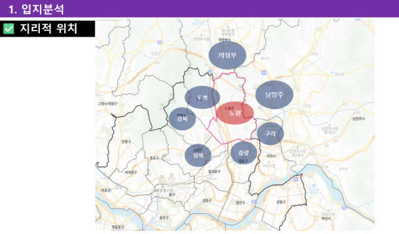Select the 구리 blue ellipse marker

(x=270, y=134)
